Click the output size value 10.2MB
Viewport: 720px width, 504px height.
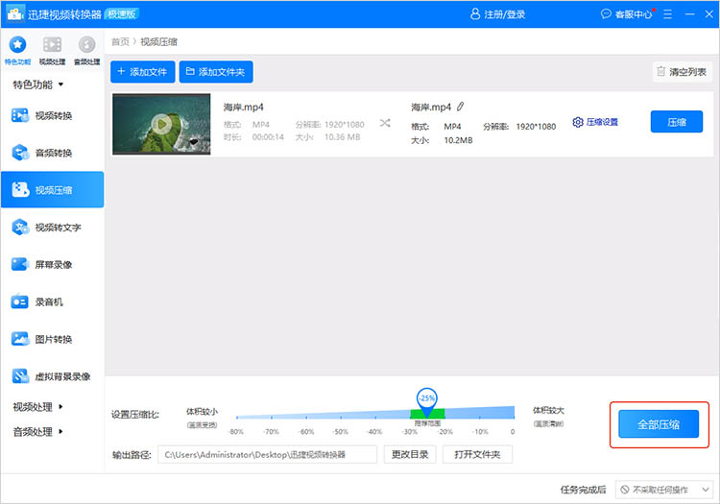click(x=458, y=140)
